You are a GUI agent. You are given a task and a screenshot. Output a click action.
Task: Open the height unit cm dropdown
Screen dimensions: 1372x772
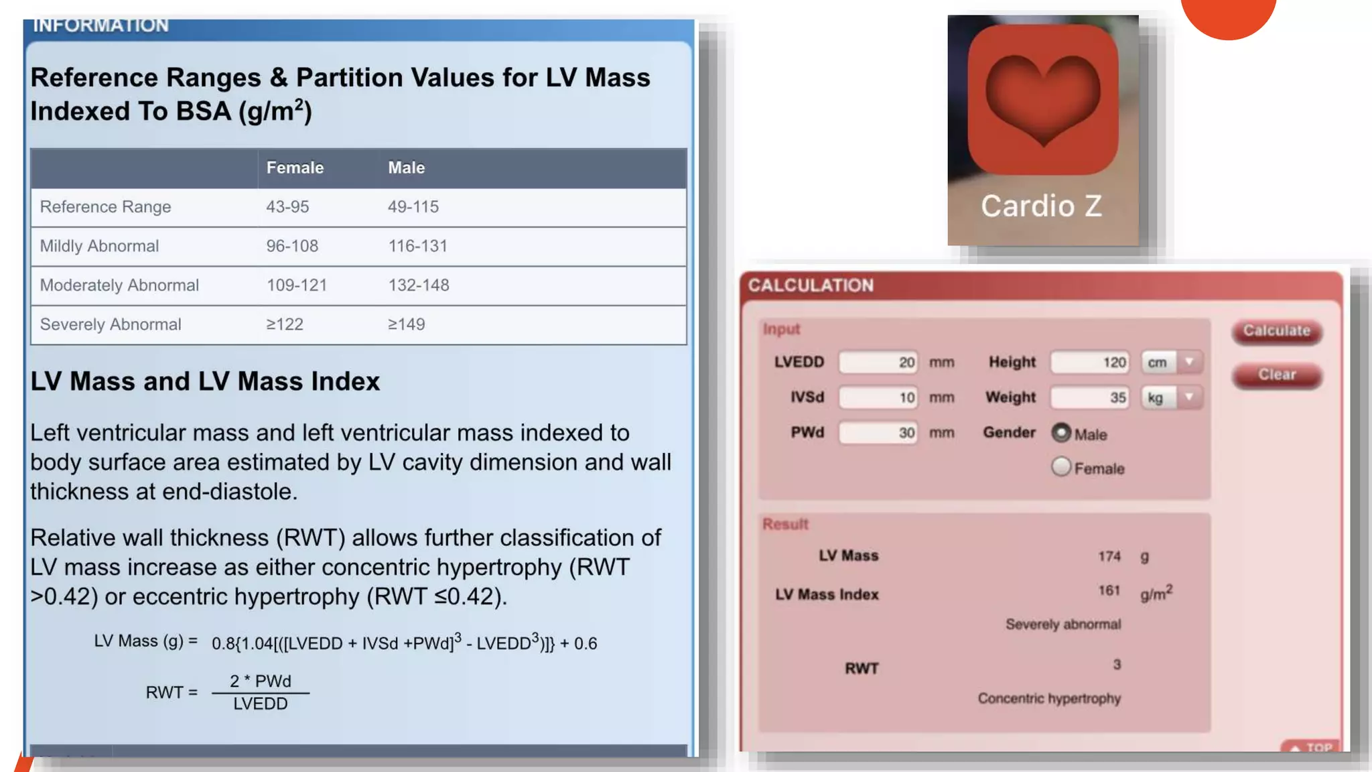tap(1172, 363)
